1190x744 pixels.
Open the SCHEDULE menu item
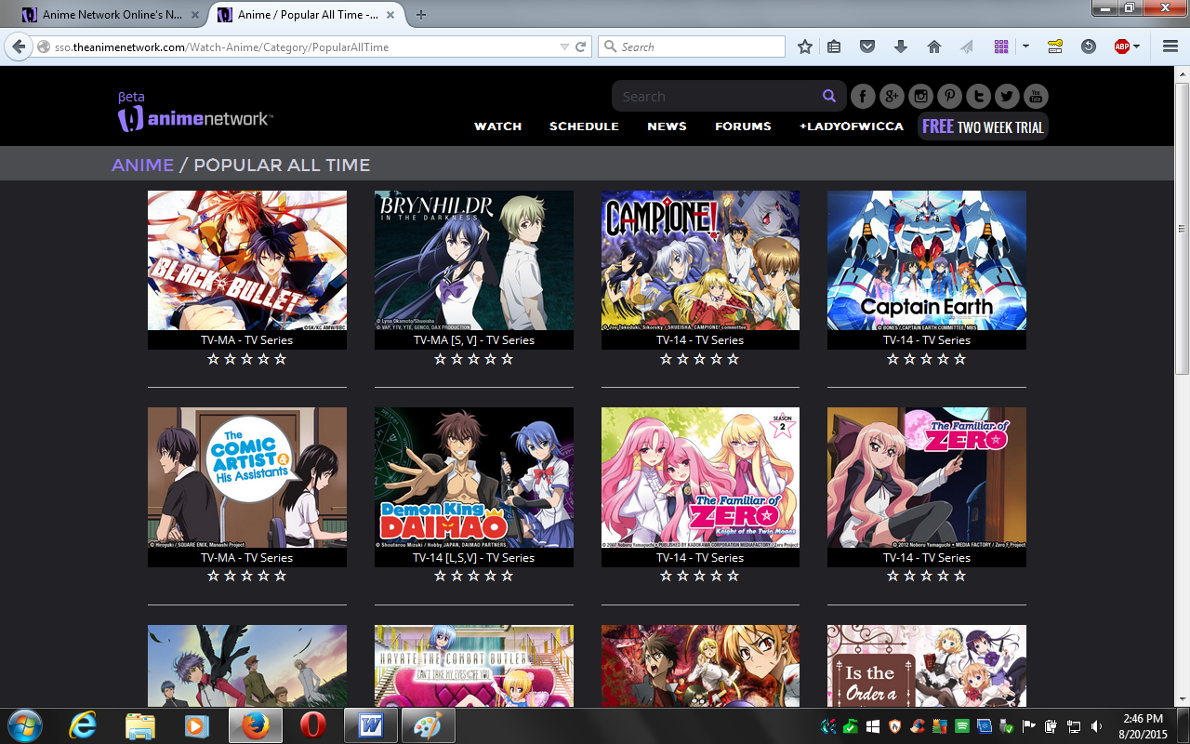584,126
